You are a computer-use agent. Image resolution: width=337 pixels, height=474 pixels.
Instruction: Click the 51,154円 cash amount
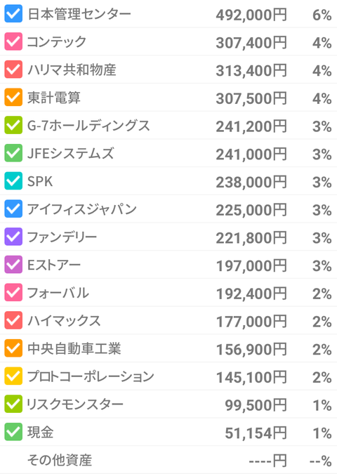pyautogui.click(x=256, y=433)
